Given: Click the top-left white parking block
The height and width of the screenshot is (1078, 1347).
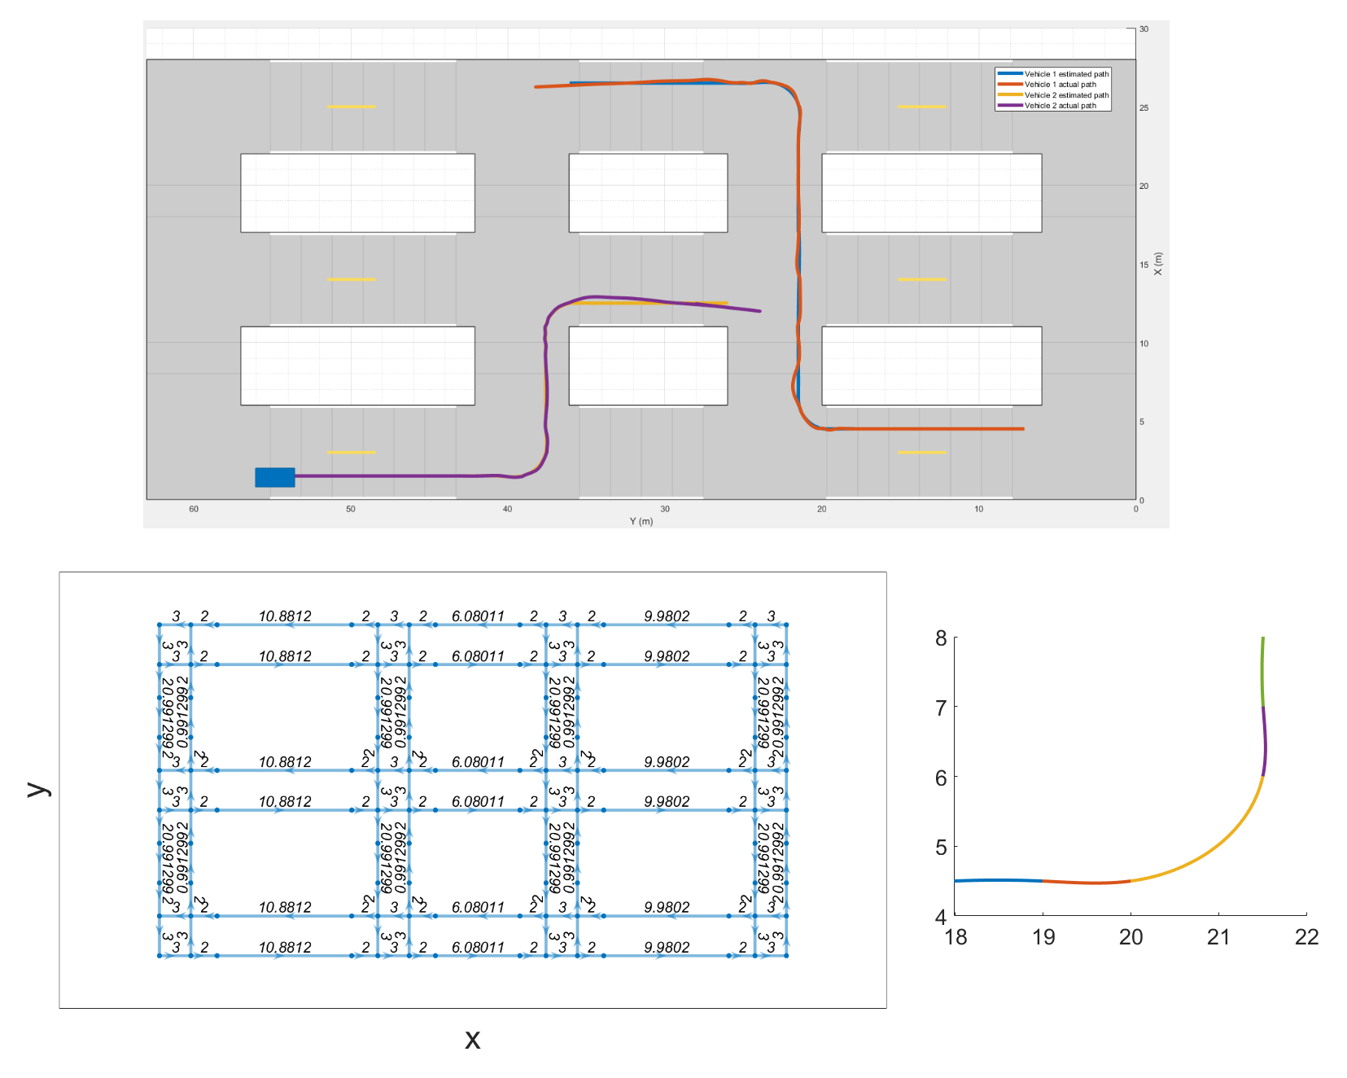Looking at the screenshot, I should point(357,193).
